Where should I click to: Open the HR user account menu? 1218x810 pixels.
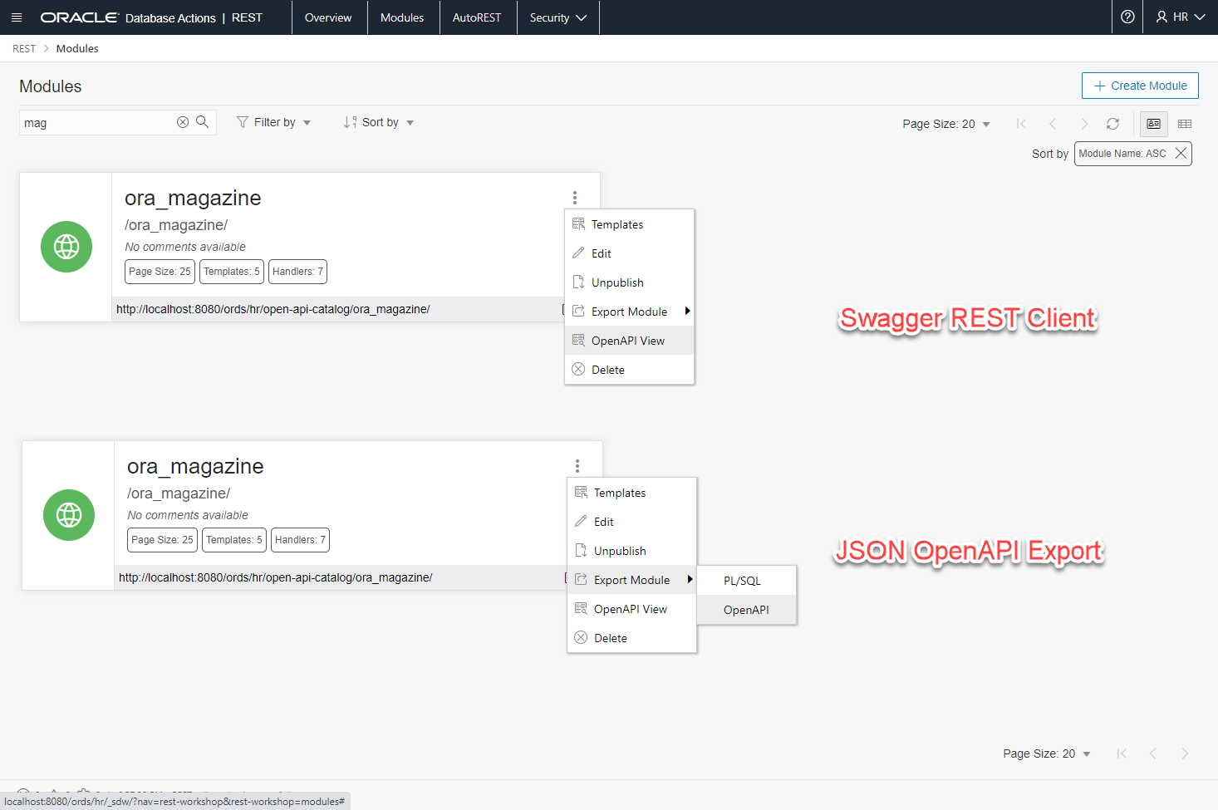(1181, 17)
